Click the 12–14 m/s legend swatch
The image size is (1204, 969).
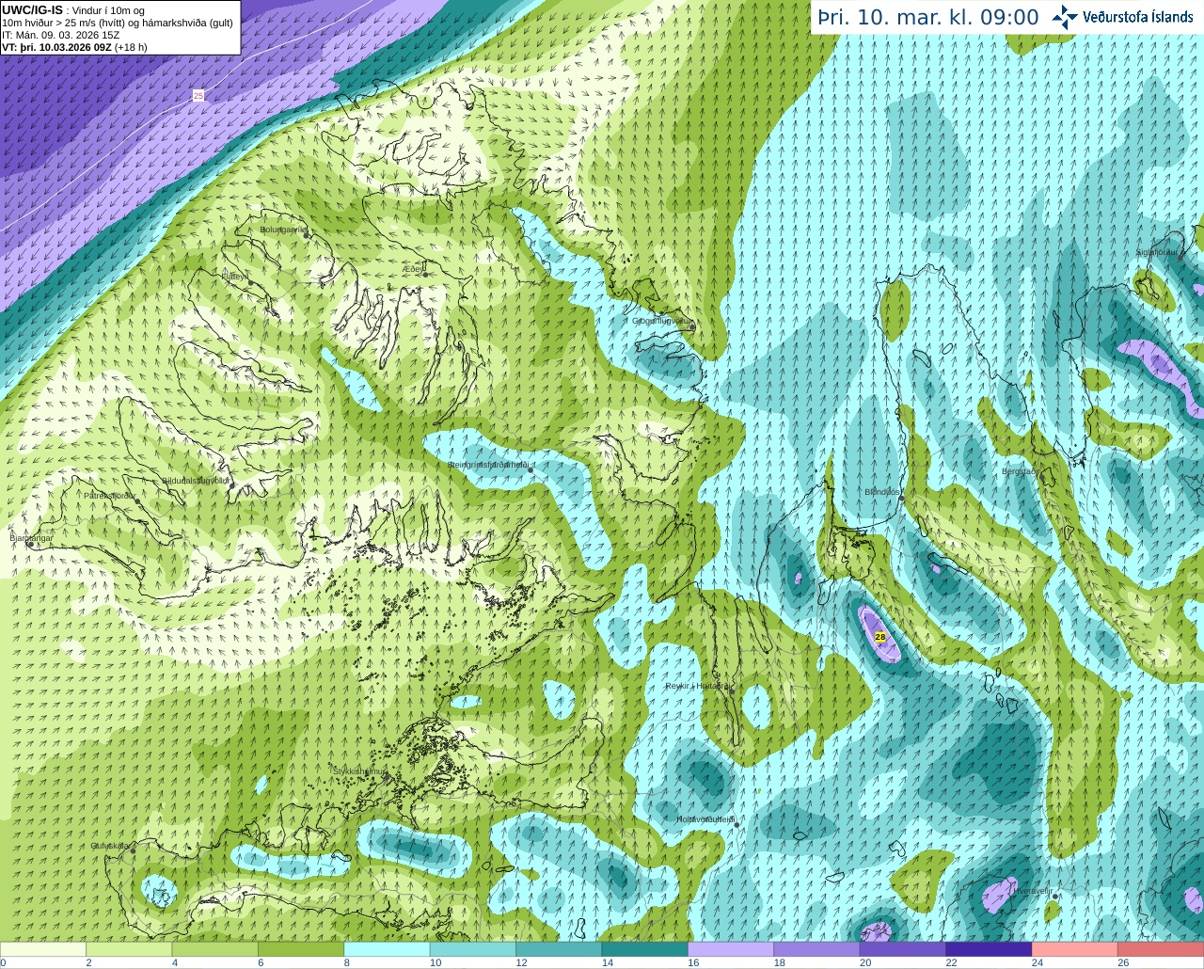click(559, 949)
